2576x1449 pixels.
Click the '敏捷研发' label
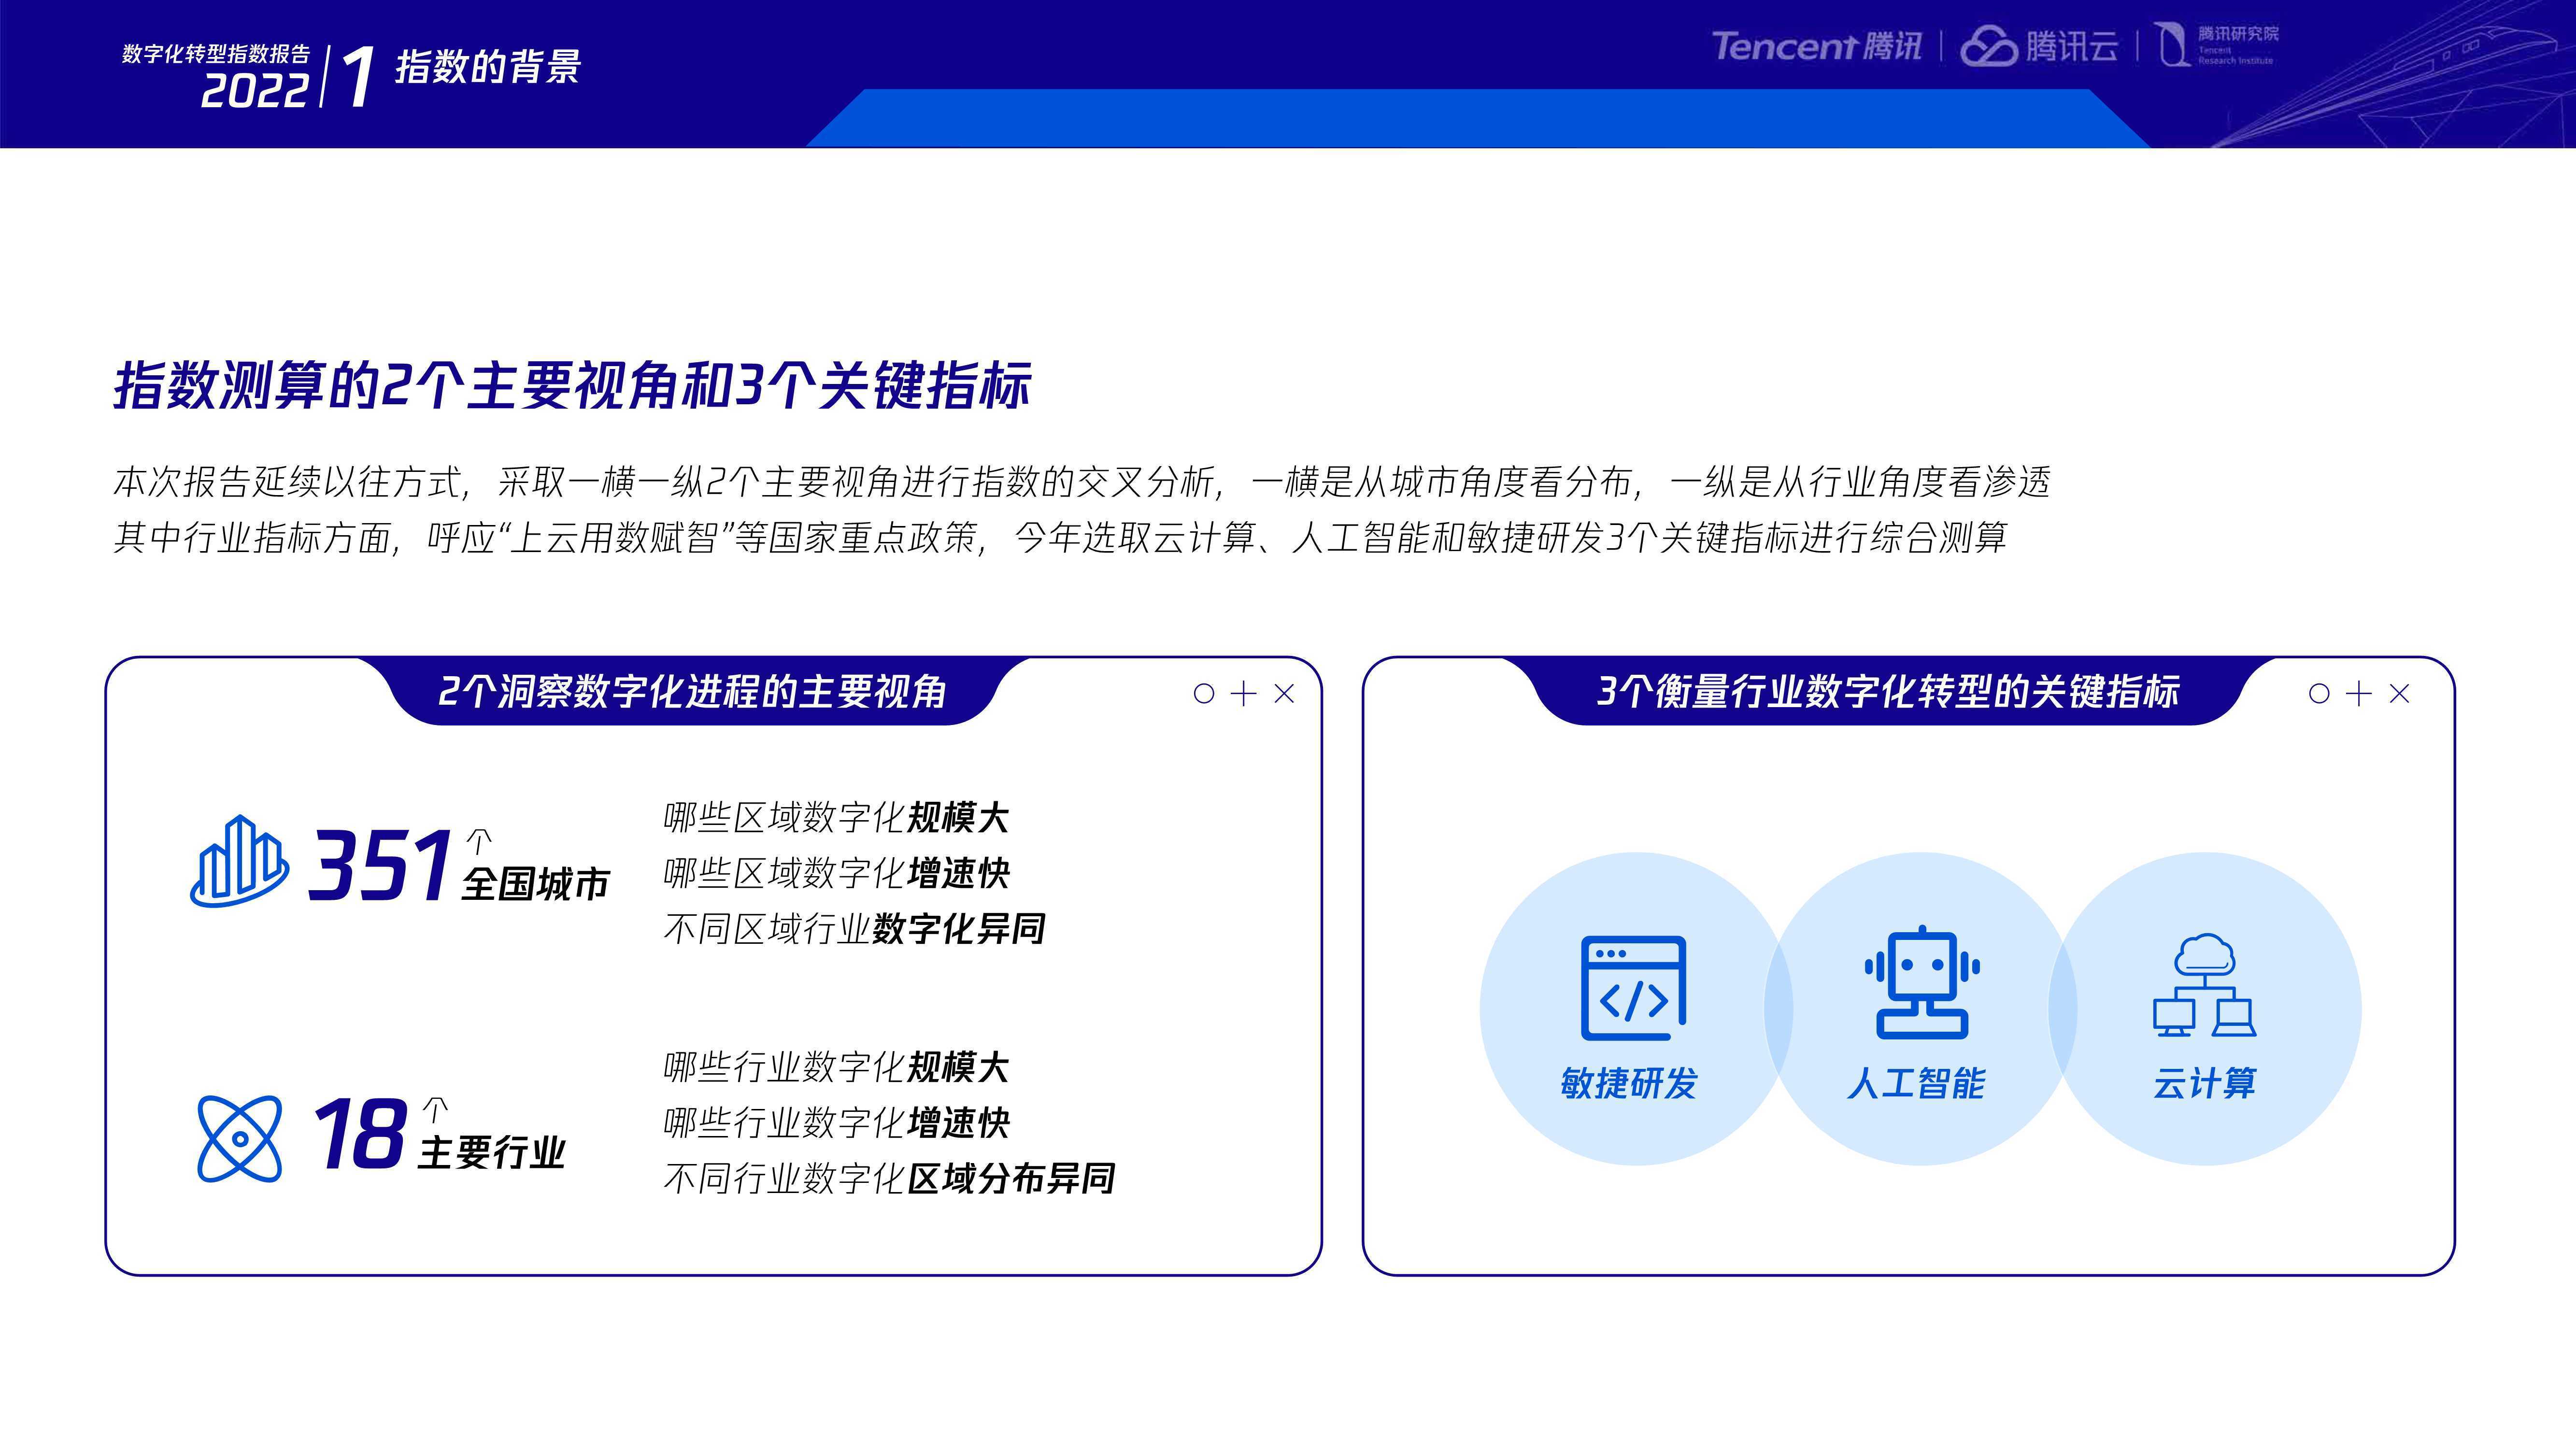pos(1629,1083)
